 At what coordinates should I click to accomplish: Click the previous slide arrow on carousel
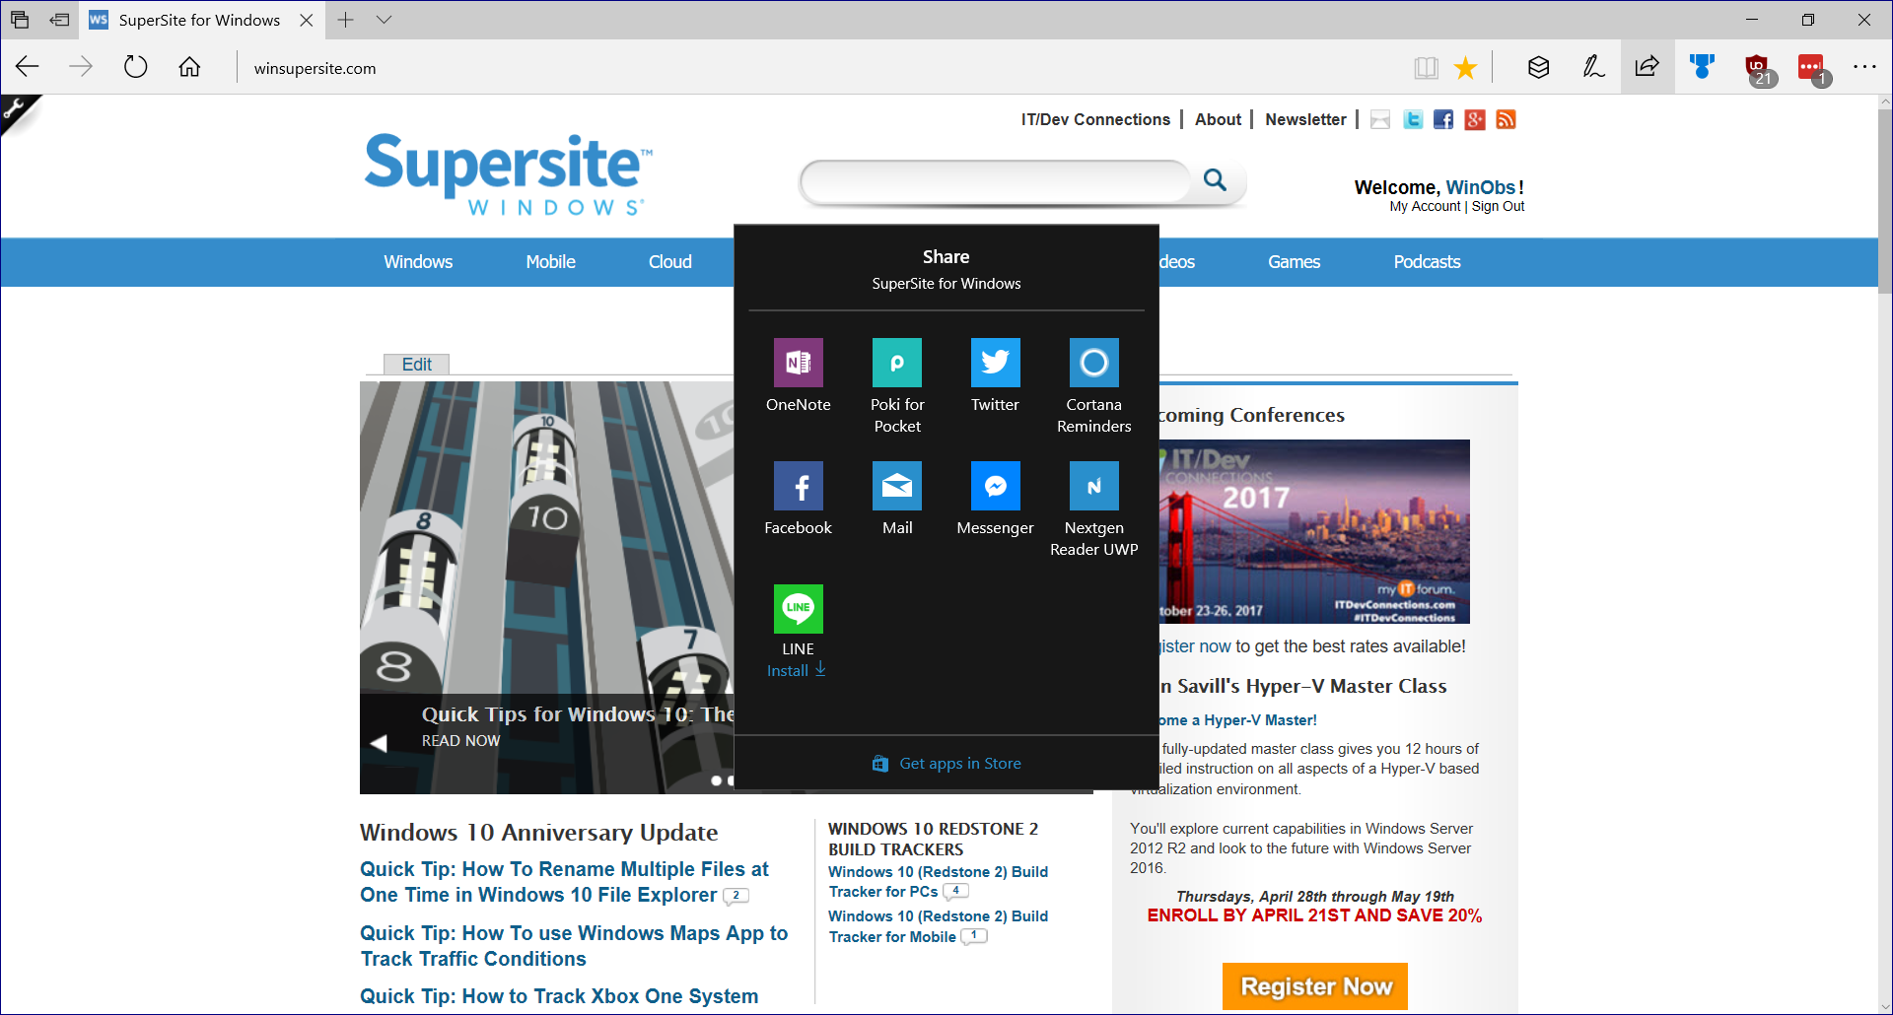click(x=379, y=743)
